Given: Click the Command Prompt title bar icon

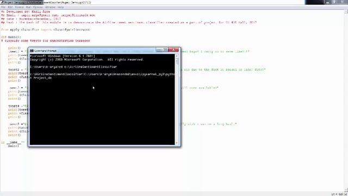Looking at the screenshot, I should [32, 51].
